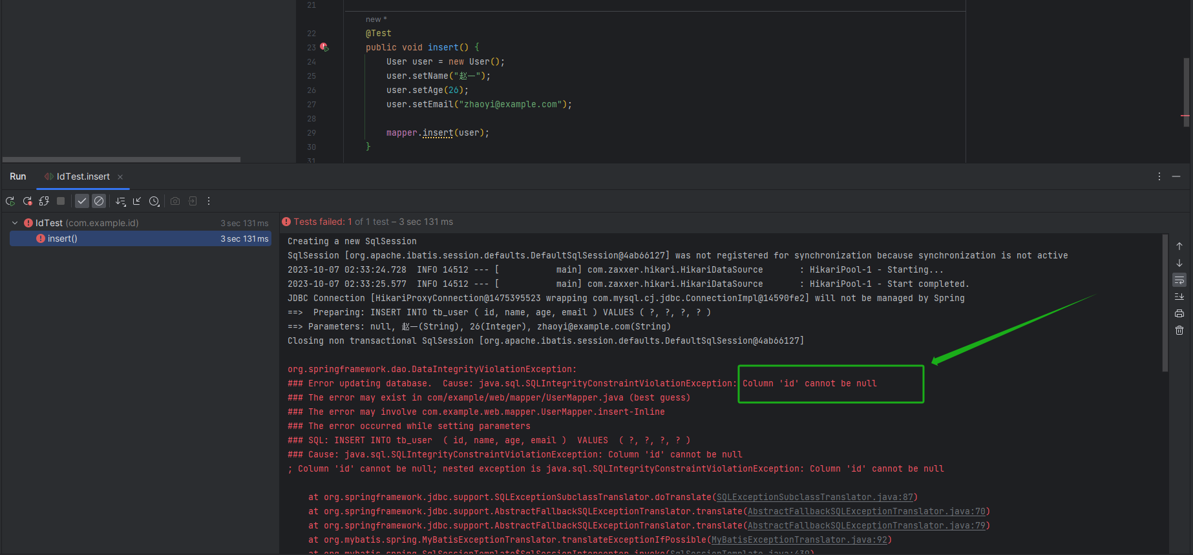Collapse the IdTest tree node

(15, 223)
